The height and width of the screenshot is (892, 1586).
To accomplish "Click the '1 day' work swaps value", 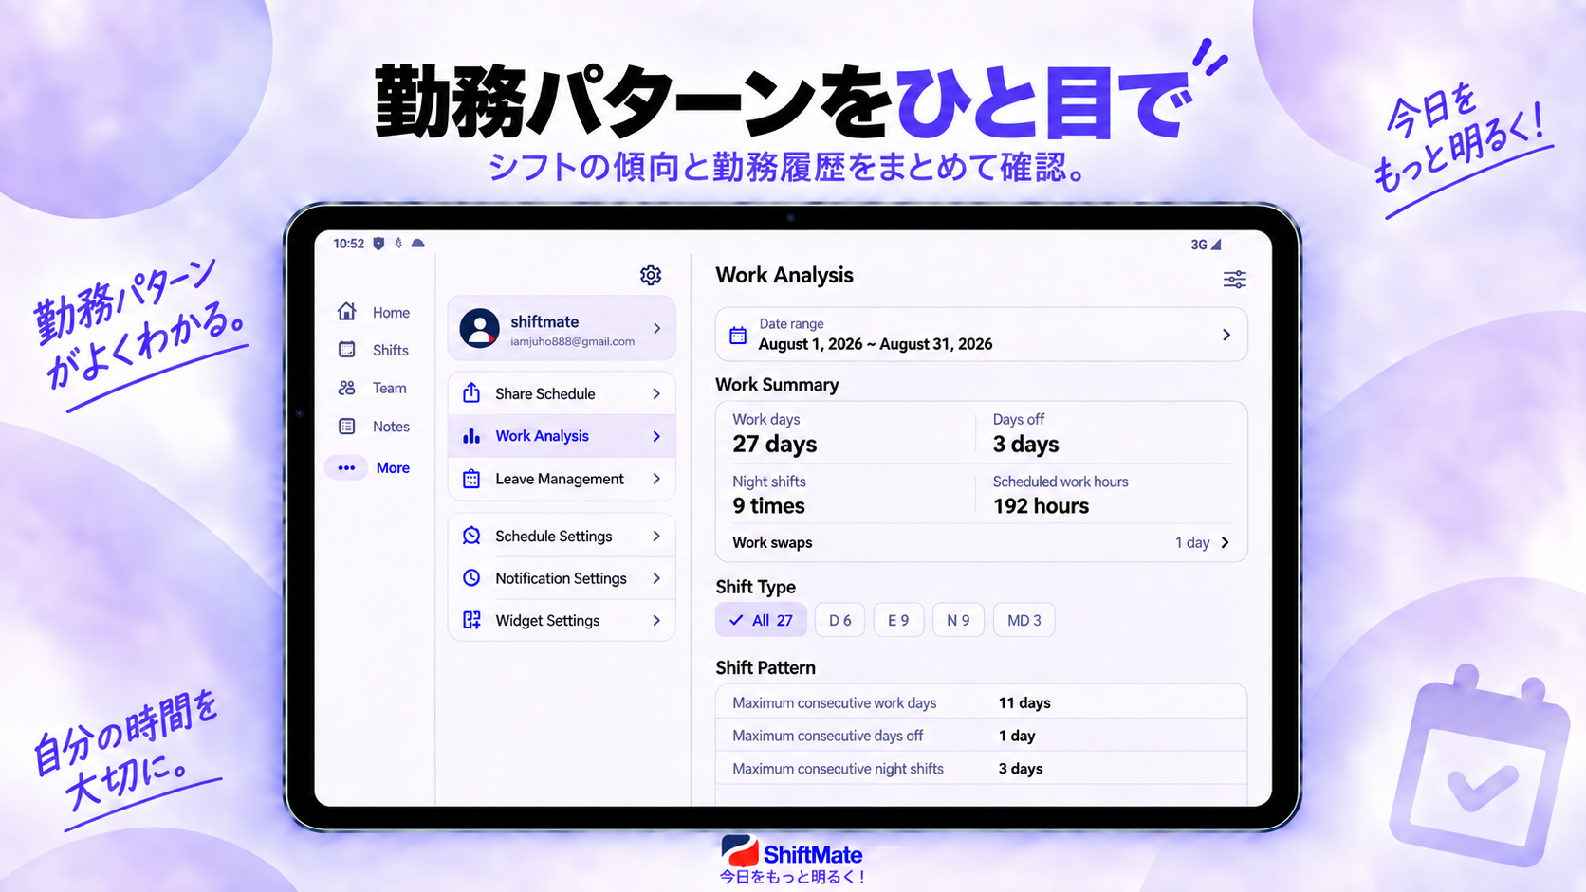I will (1192, 542).
